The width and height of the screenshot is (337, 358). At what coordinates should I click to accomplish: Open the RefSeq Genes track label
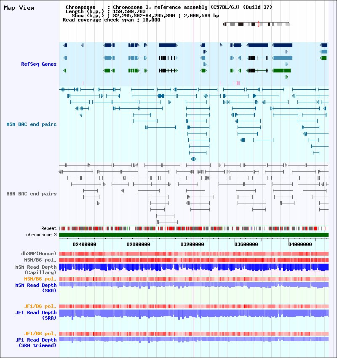pos(39,64)
